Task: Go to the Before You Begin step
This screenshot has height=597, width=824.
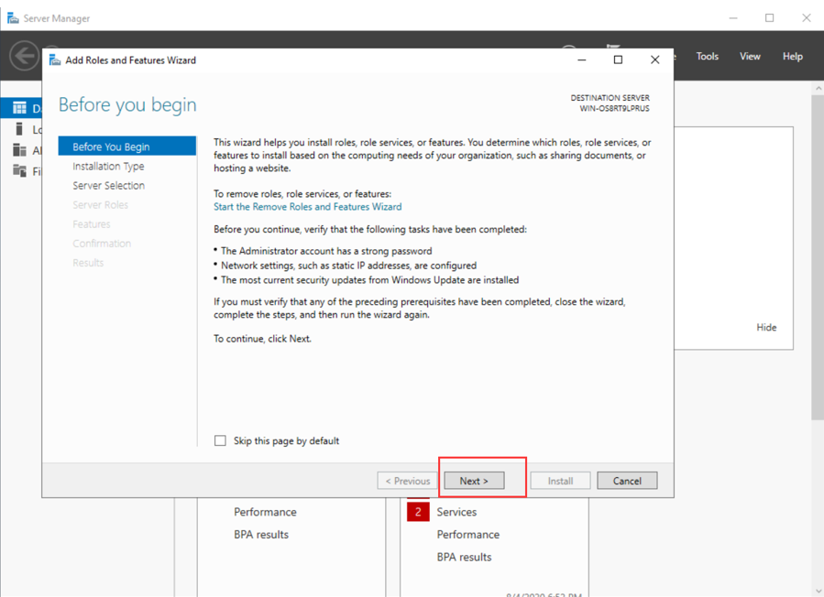Action: point(127,147)
